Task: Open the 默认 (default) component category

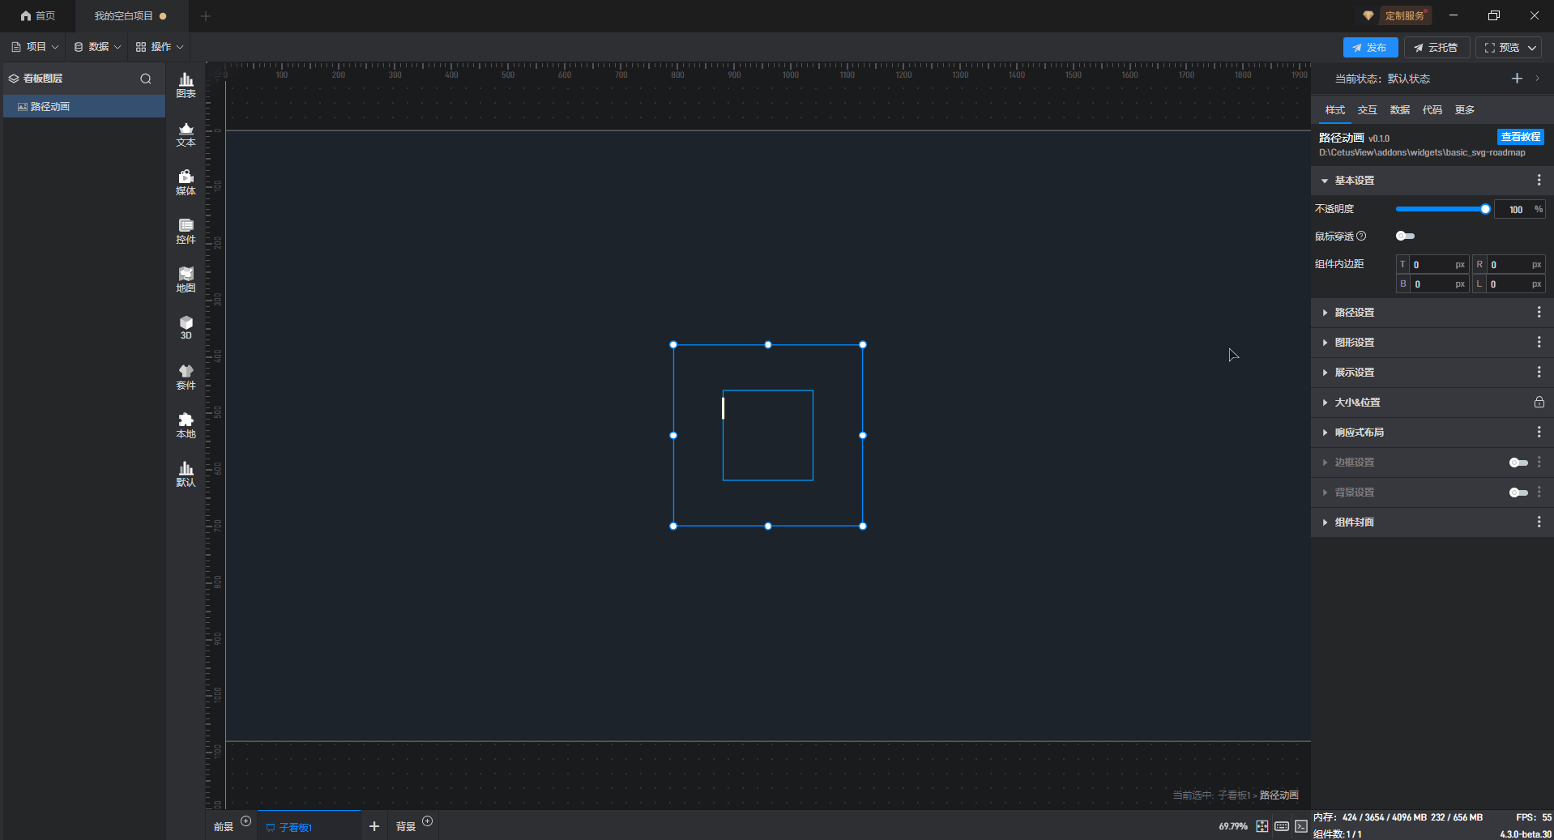Action: click(186, 474)
